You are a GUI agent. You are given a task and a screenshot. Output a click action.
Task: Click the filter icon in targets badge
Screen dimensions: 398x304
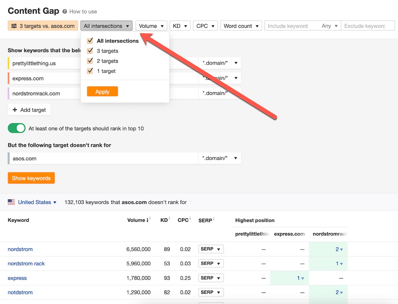[x=14, y=26]
